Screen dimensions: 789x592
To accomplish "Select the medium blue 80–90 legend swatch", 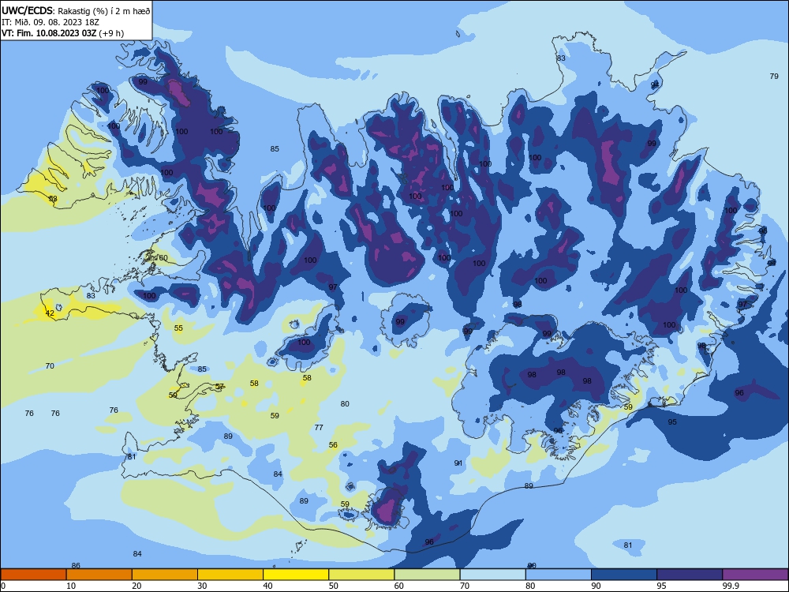I will click(x=559, y=575).
